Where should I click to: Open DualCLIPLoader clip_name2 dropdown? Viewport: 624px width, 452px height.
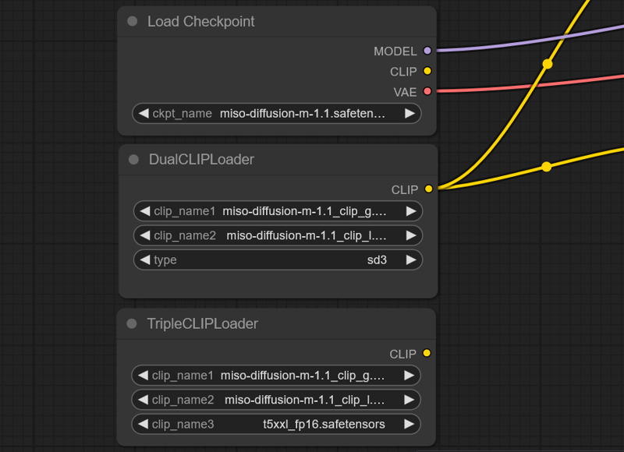coord(278,235)
